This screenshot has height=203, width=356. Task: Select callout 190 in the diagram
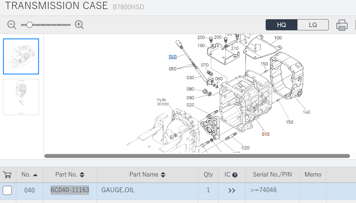click(x=201, y=46)
